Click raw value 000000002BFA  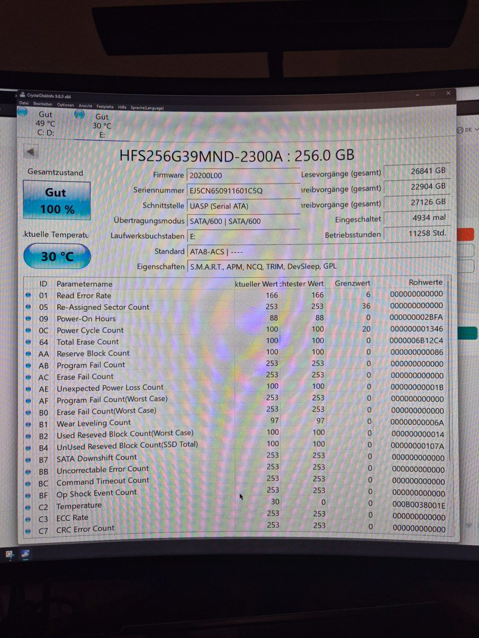[x=417, y=317]
